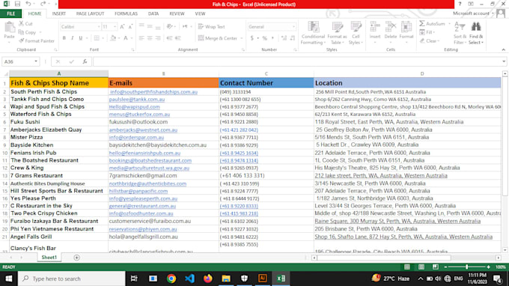Click the Save icon in quick access toolbar

click(x=17, y=4)
